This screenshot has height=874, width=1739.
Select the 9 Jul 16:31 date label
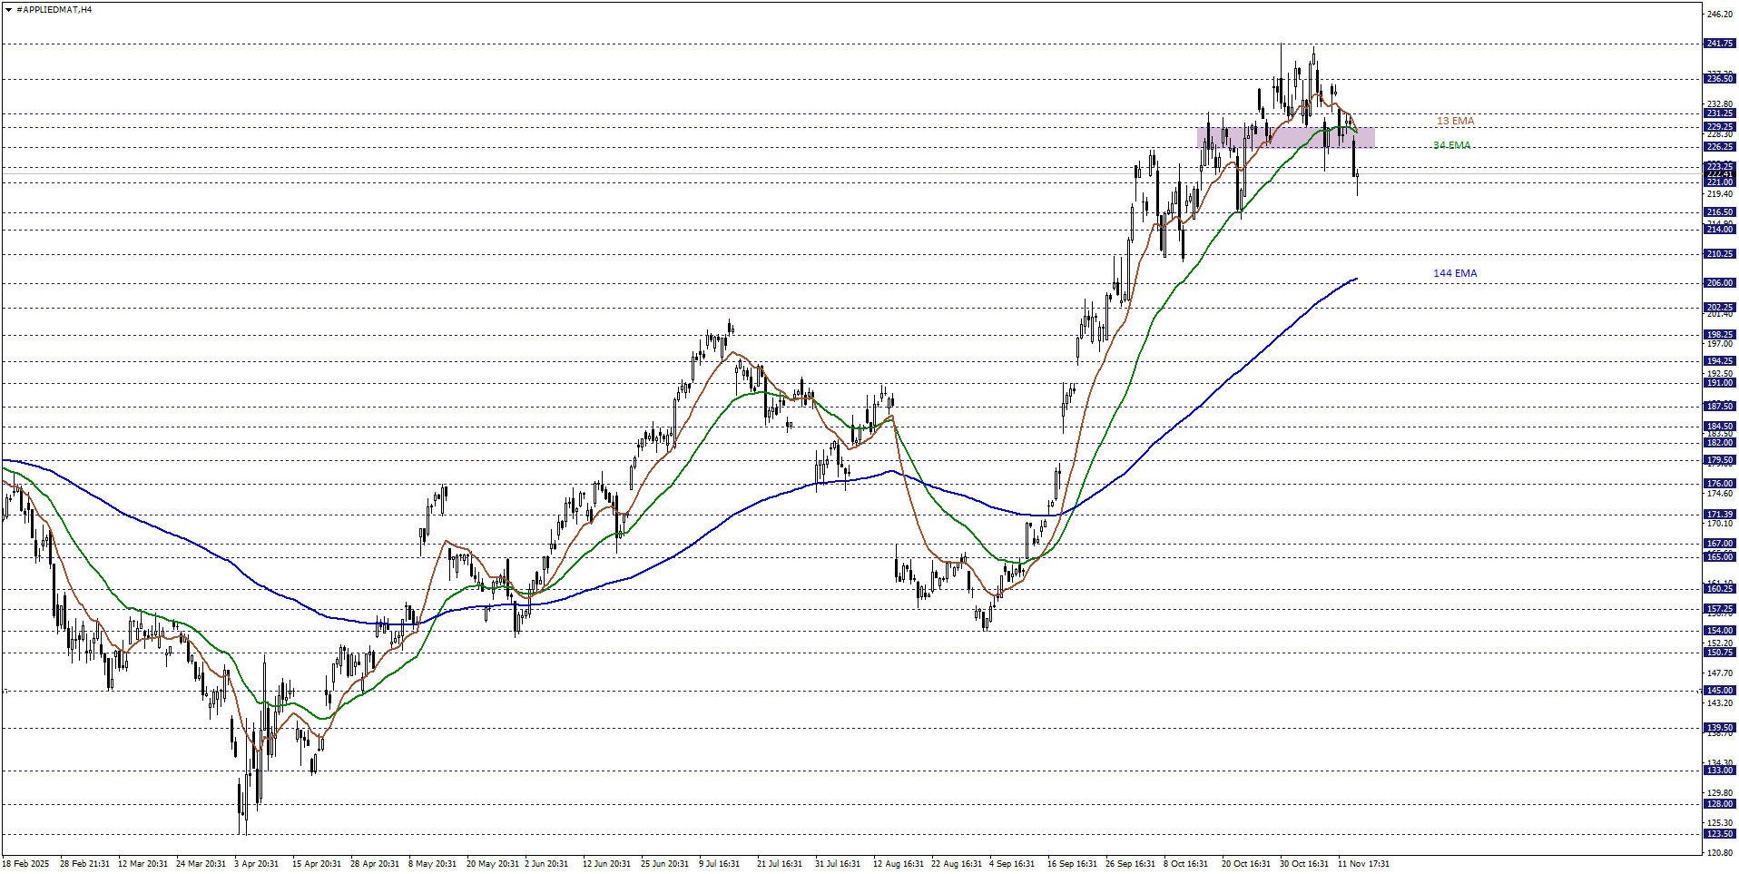(x=720, y=864)
